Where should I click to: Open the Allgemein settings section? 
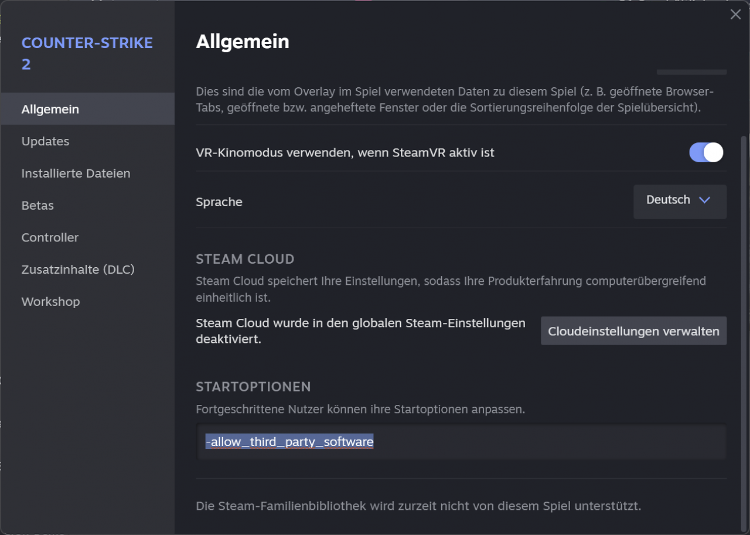pyautogui.click(x=87, y=109)
